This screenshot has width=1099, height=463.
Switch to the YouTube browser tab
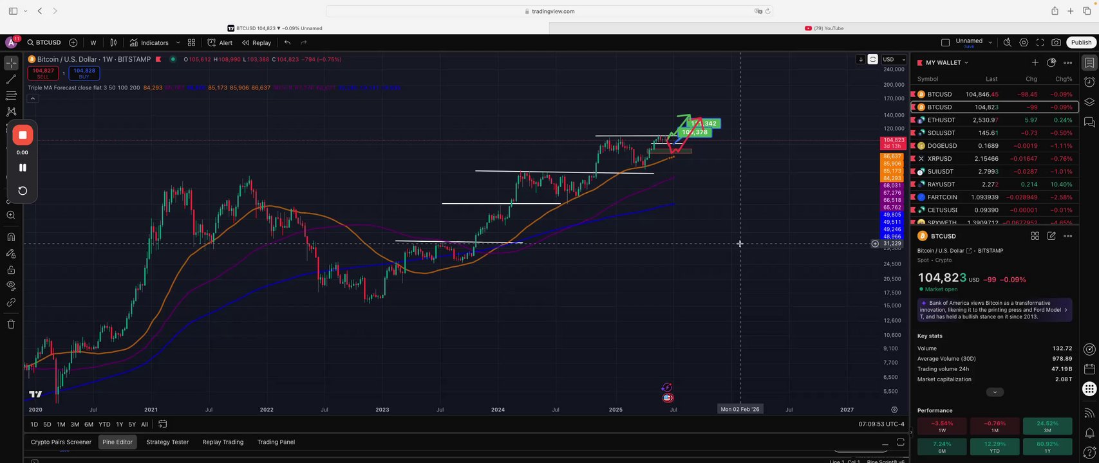(x=823, y=28)
